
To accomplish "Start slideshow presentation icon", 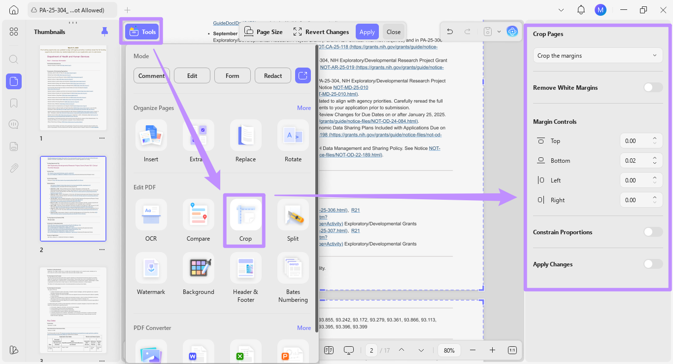I will point(349,350).
